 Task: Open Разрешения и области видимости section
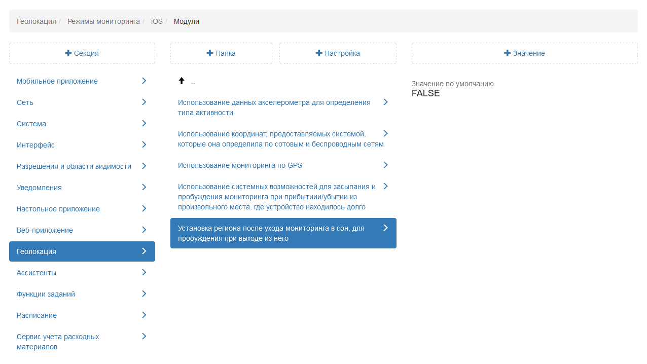[74, 166]
